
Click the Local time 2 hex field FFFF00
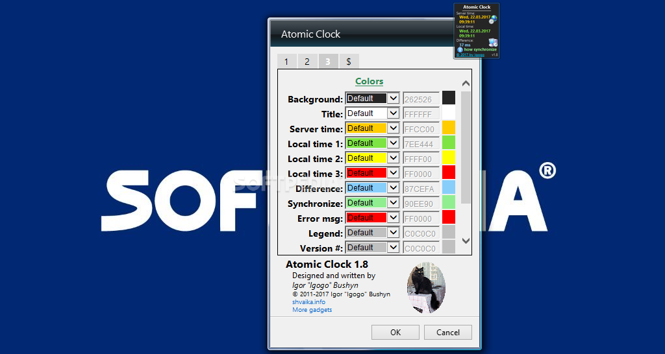421,158
